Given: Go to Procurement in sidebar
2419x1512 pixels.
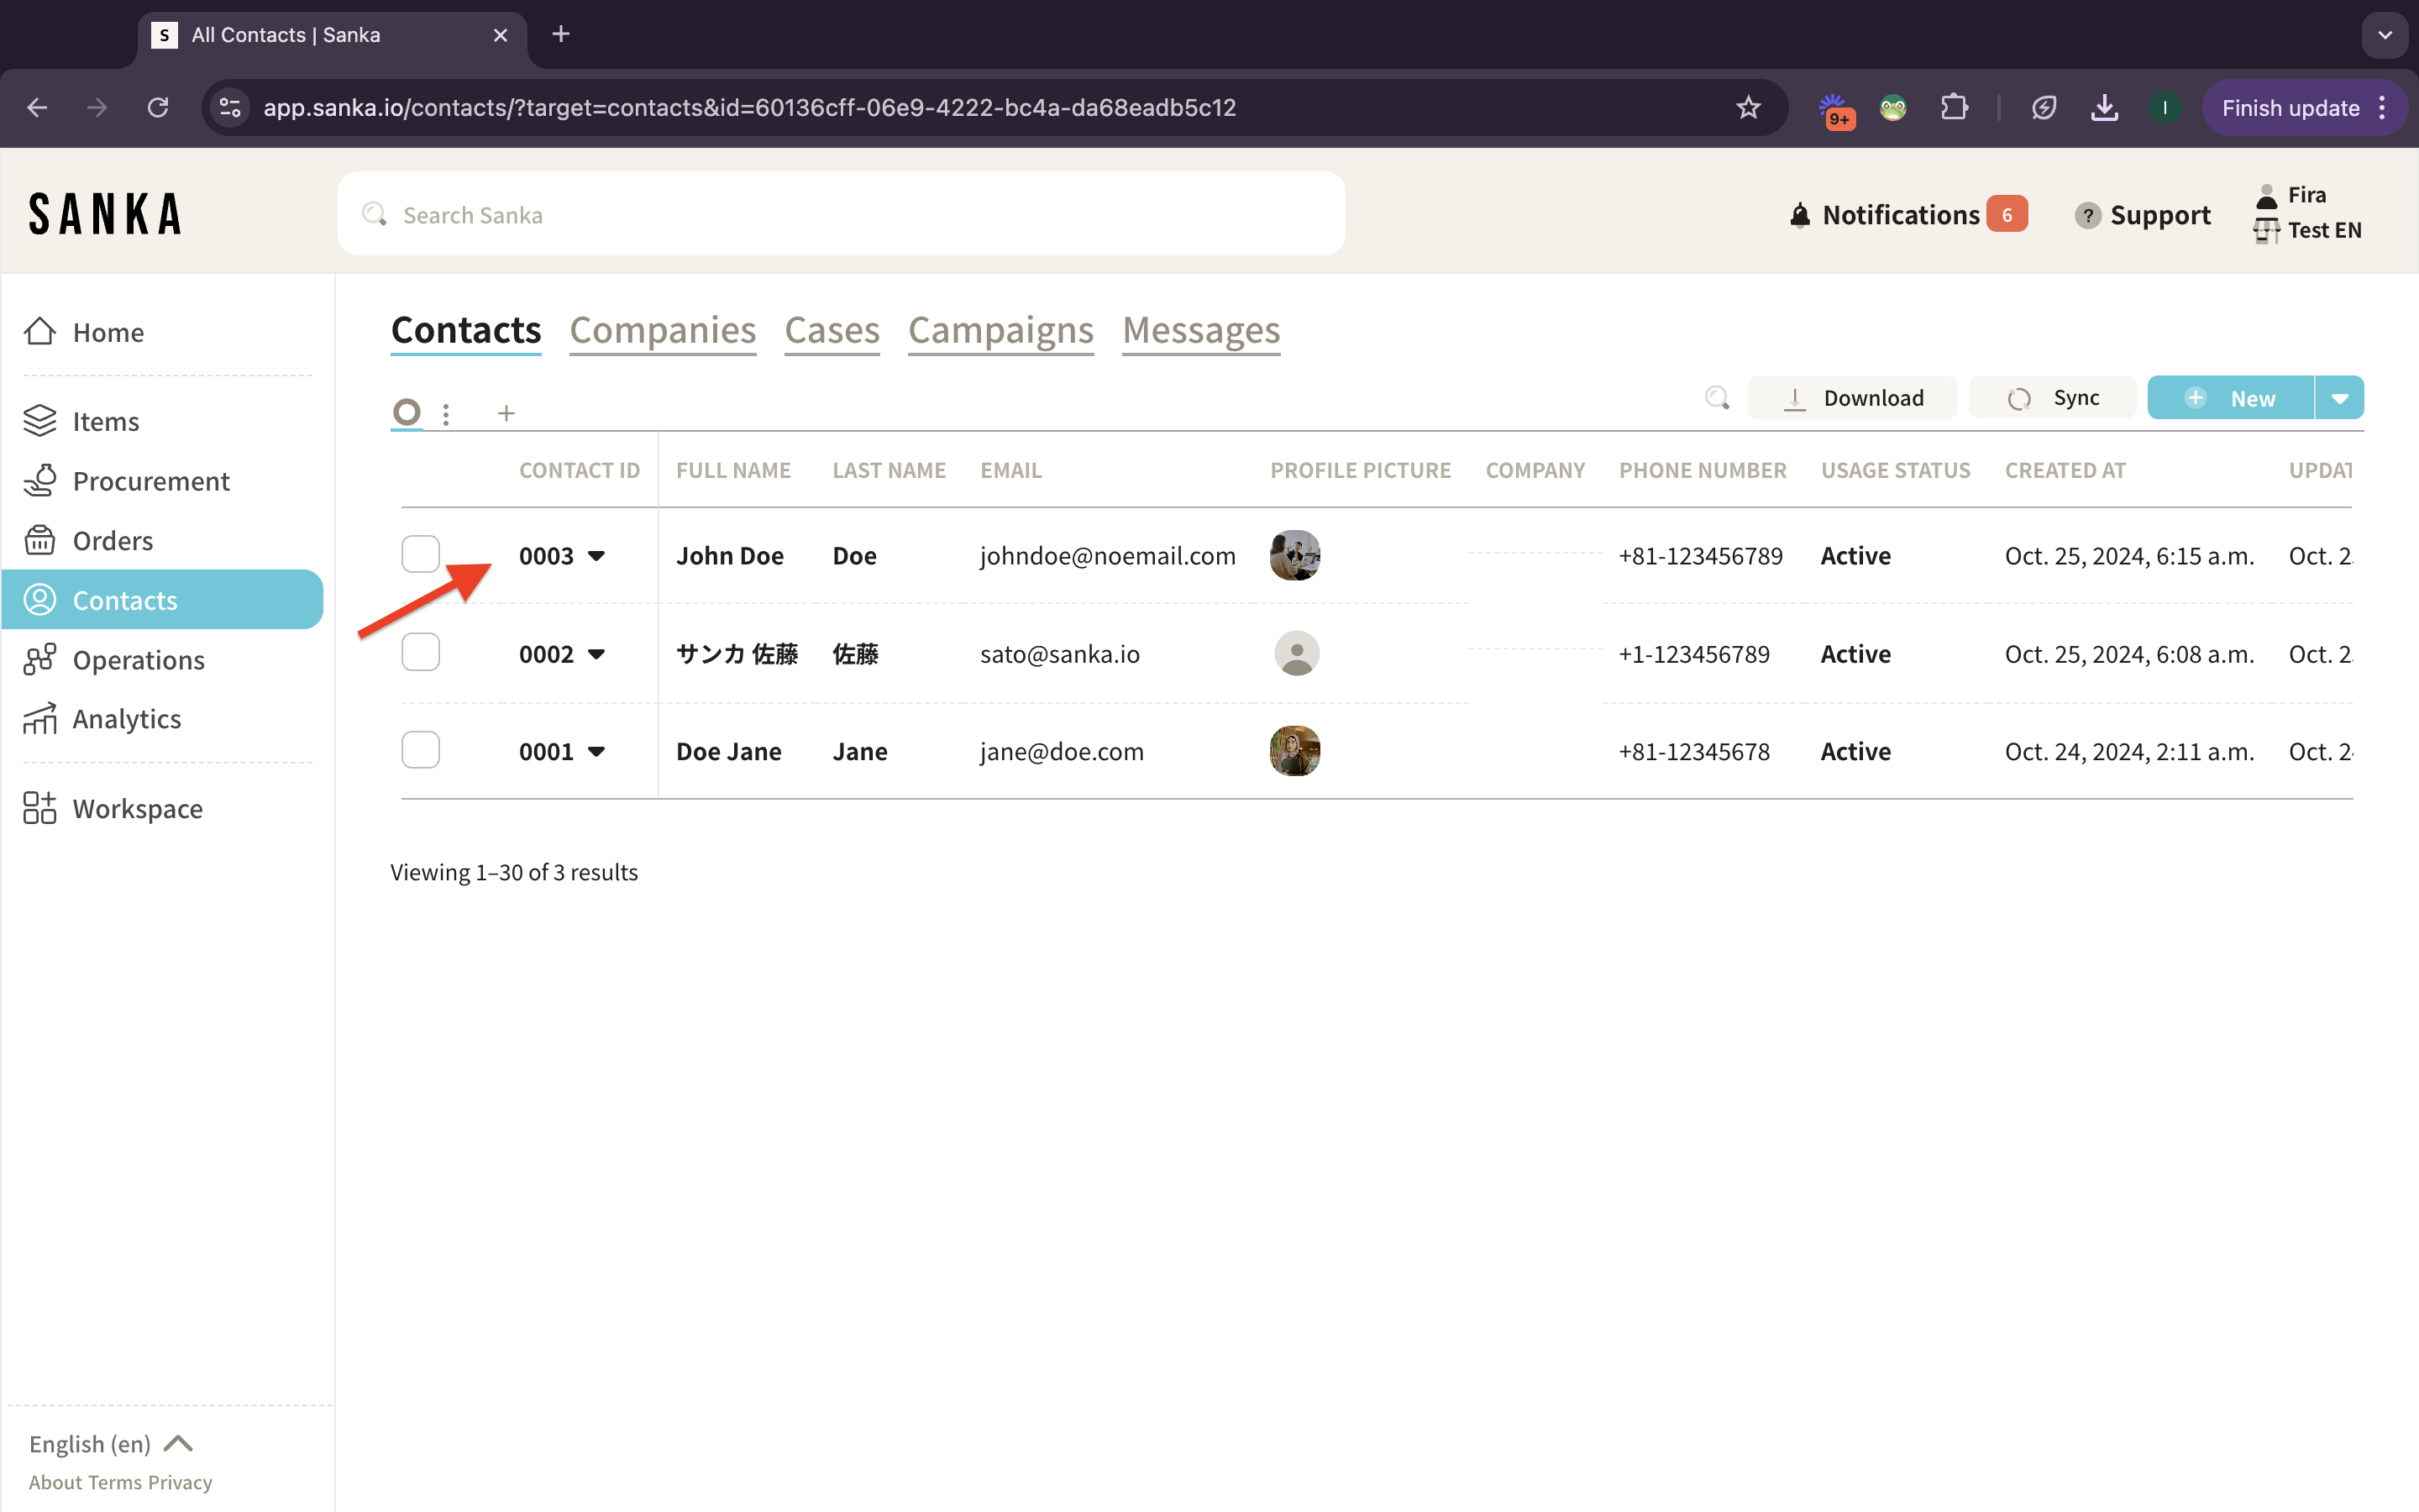Looking at the screenshot, I should [x=151, y=481].
